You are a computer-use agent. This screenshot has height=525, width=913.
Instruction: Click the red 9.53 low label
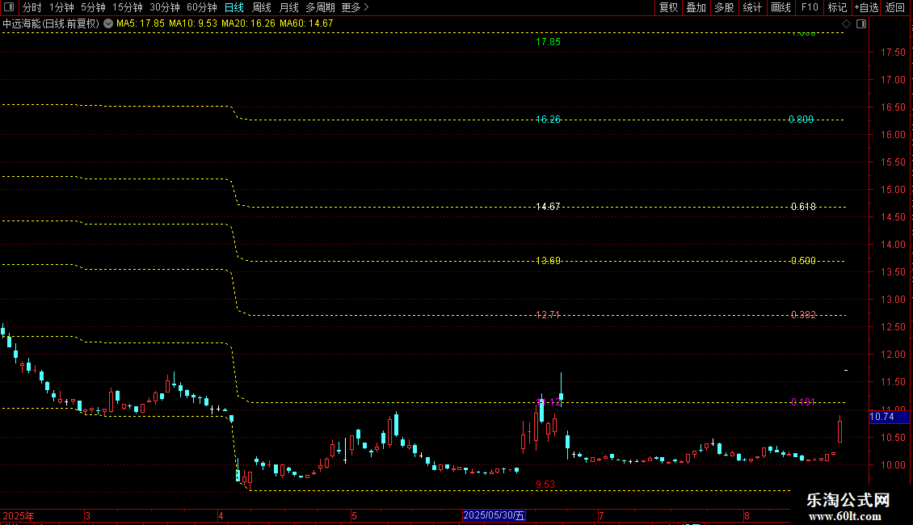[x=545, y=485]
